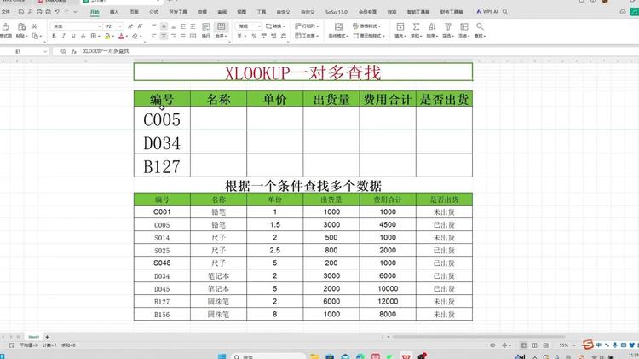This screenshot has width=639, height=359.
Task: Open the Cell Style (单元格样式) dropdown
Action: click(x=369, y=36)
